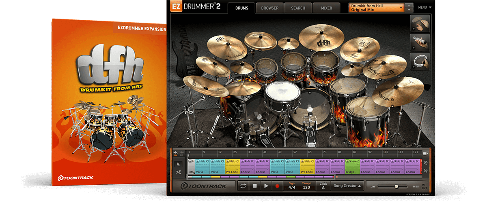
Task: Select the arrow pointer tool
Action: coord(178,164)
